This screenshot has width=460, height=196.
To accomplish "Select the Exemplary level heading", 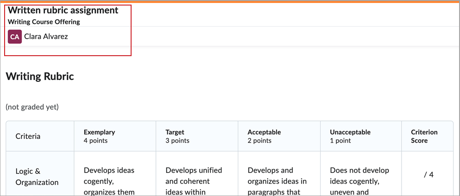I will [x=99, y=132].
